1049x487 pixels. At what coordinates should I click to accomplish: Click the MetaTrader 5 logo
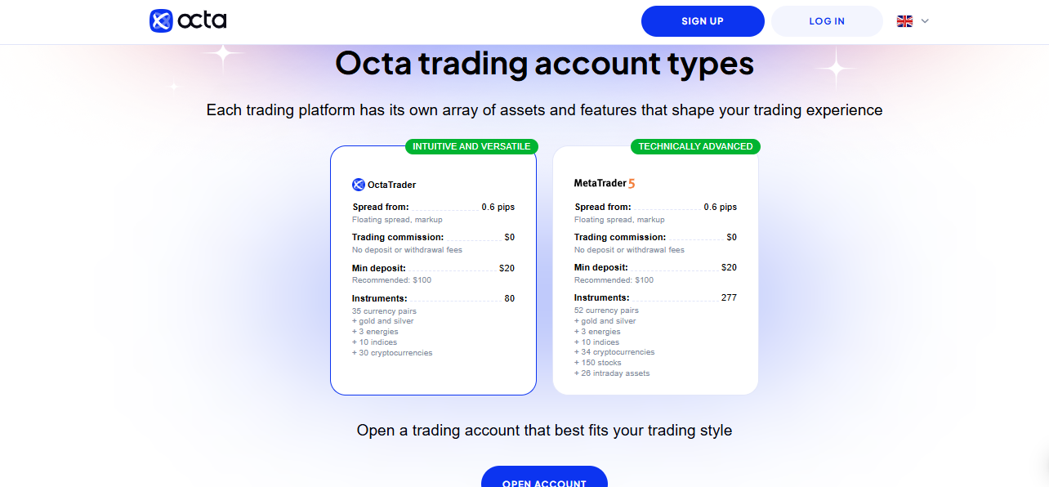(x=605, y=184)
